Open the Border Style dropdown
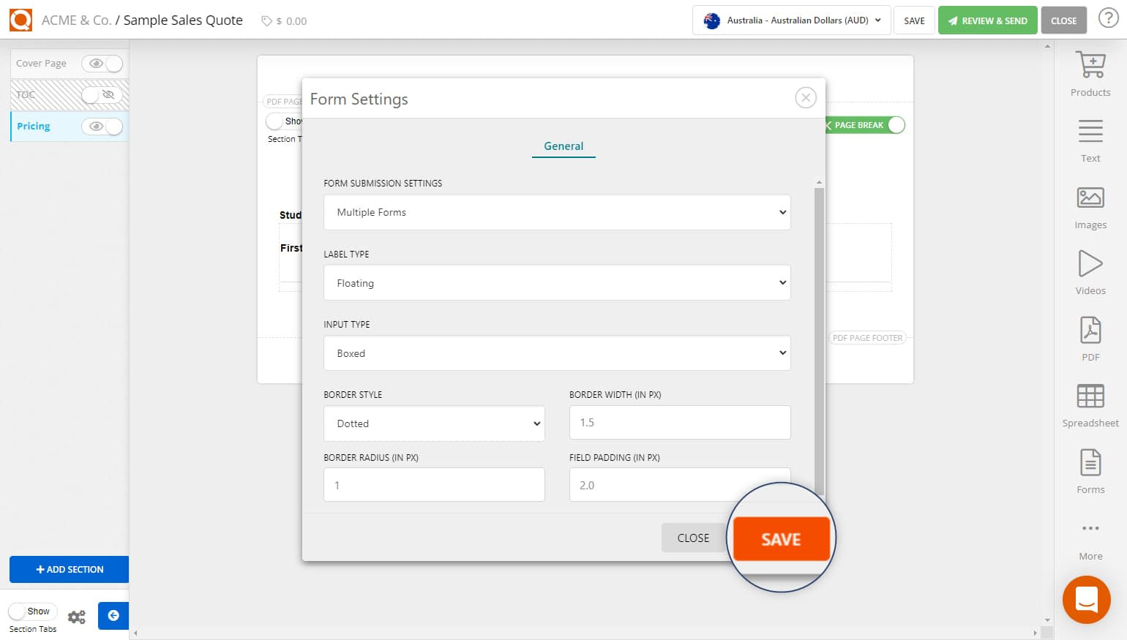 click(434, 423)
